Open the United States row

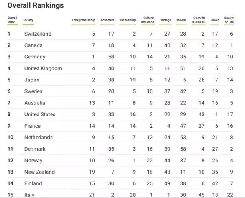coord(40,114)
